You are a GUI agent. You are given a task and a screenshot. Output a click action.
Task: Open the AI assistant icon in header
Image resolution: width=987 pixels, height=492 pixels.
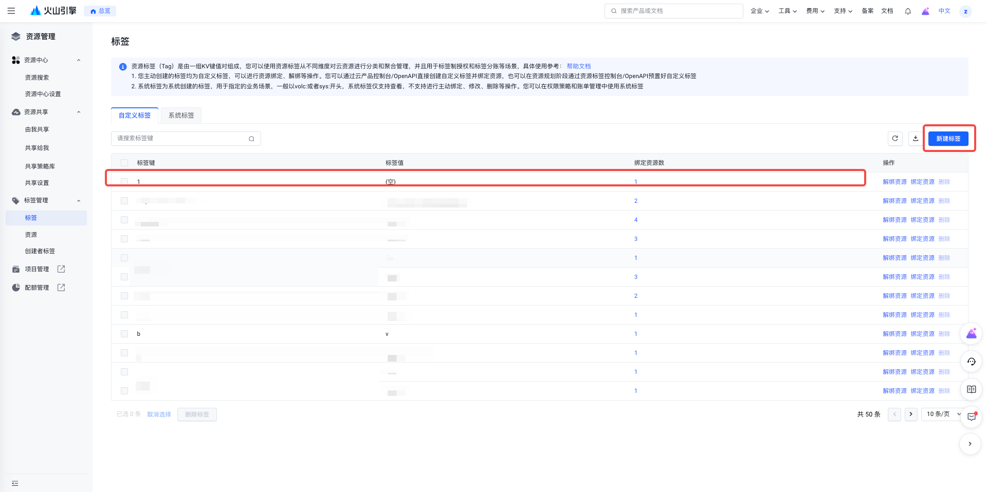(x=925, y=11)
